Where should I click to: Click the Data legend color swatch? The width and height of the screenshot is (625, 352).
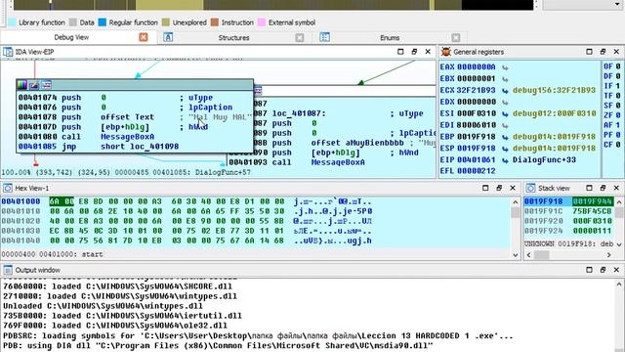coord(73,22)
